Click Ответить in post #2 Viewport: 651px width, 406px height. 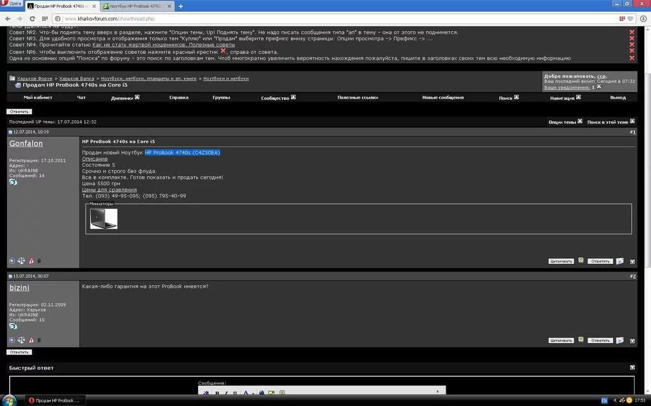[600, 340]
